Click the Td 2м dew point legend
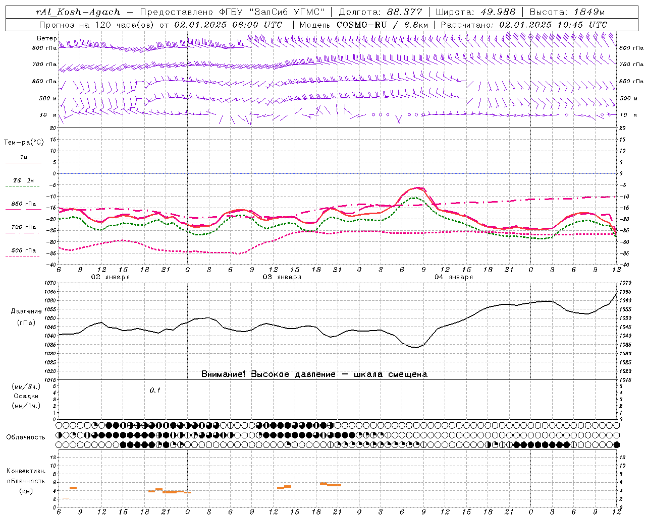The image size is (646, 516). (x=23, y=180)
